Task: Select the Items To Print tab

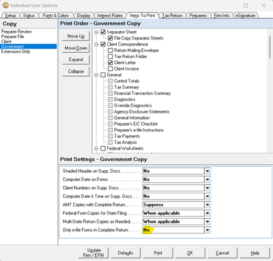Action: coord(143,15)
